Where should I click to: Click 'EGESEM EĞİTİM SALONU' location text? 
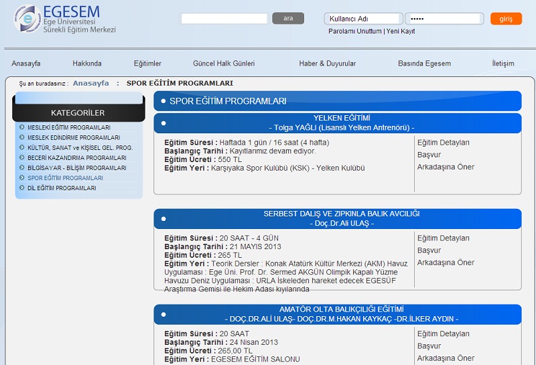255,360
